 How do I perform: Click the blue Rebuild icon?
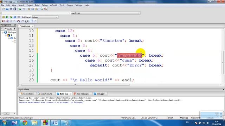click(x=15, y=17)
